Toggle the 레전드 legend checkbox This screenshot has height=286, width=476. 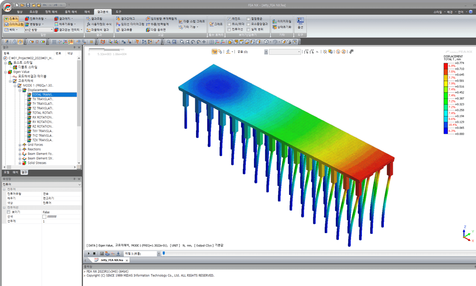tap(229, 19)
